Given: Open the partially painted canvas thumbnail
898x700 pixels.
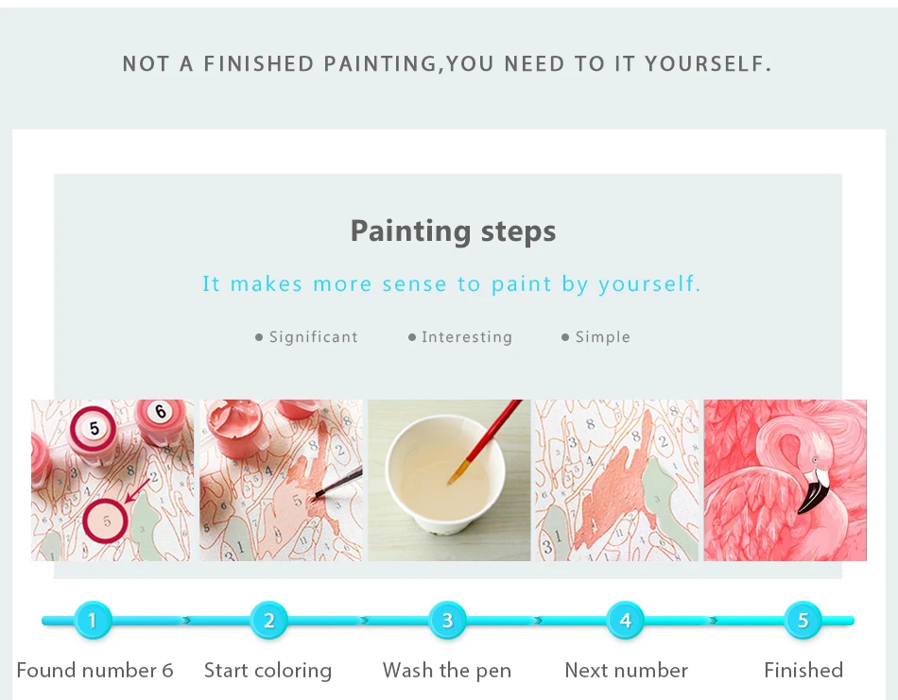Looking at the screenshot, I should (x=617, y=480).
